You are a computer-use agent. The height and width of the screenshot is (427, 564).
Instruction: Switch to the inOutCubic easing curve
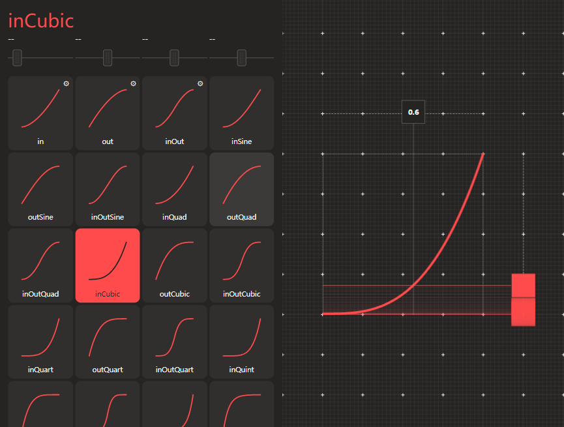click(242, 265)
